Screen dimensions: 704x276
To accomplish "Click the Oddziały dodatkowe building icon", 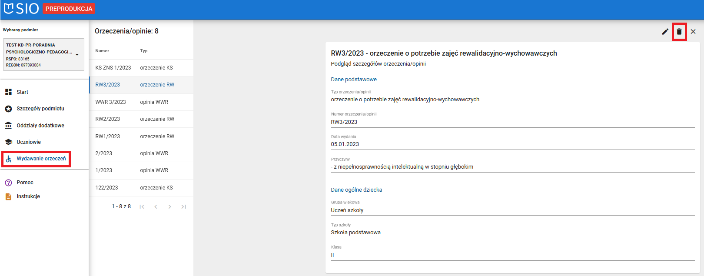I will point(8,126).
